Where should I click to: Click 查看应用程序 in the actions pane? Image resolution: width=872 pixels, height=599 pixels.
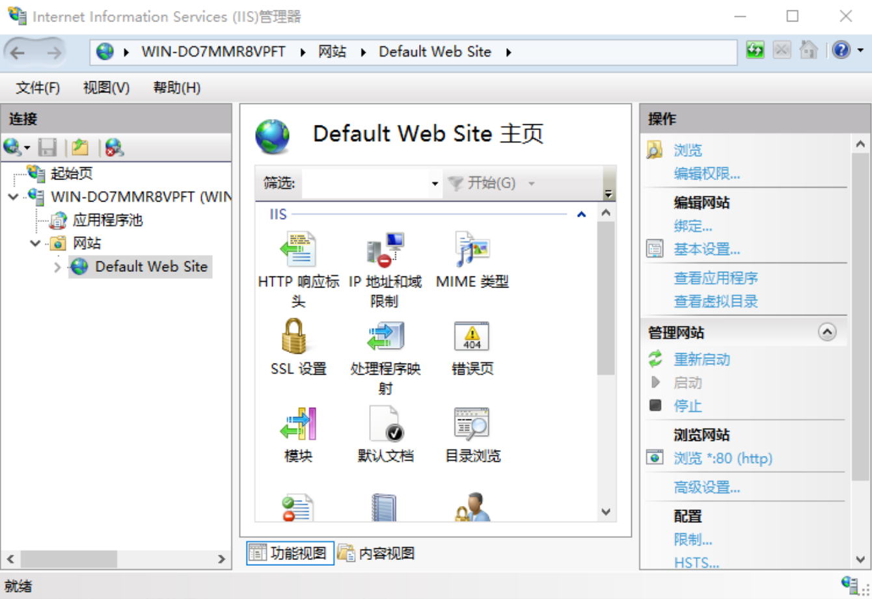[716, 278]
